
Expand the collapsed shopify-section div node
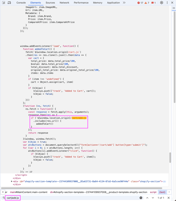12,181
